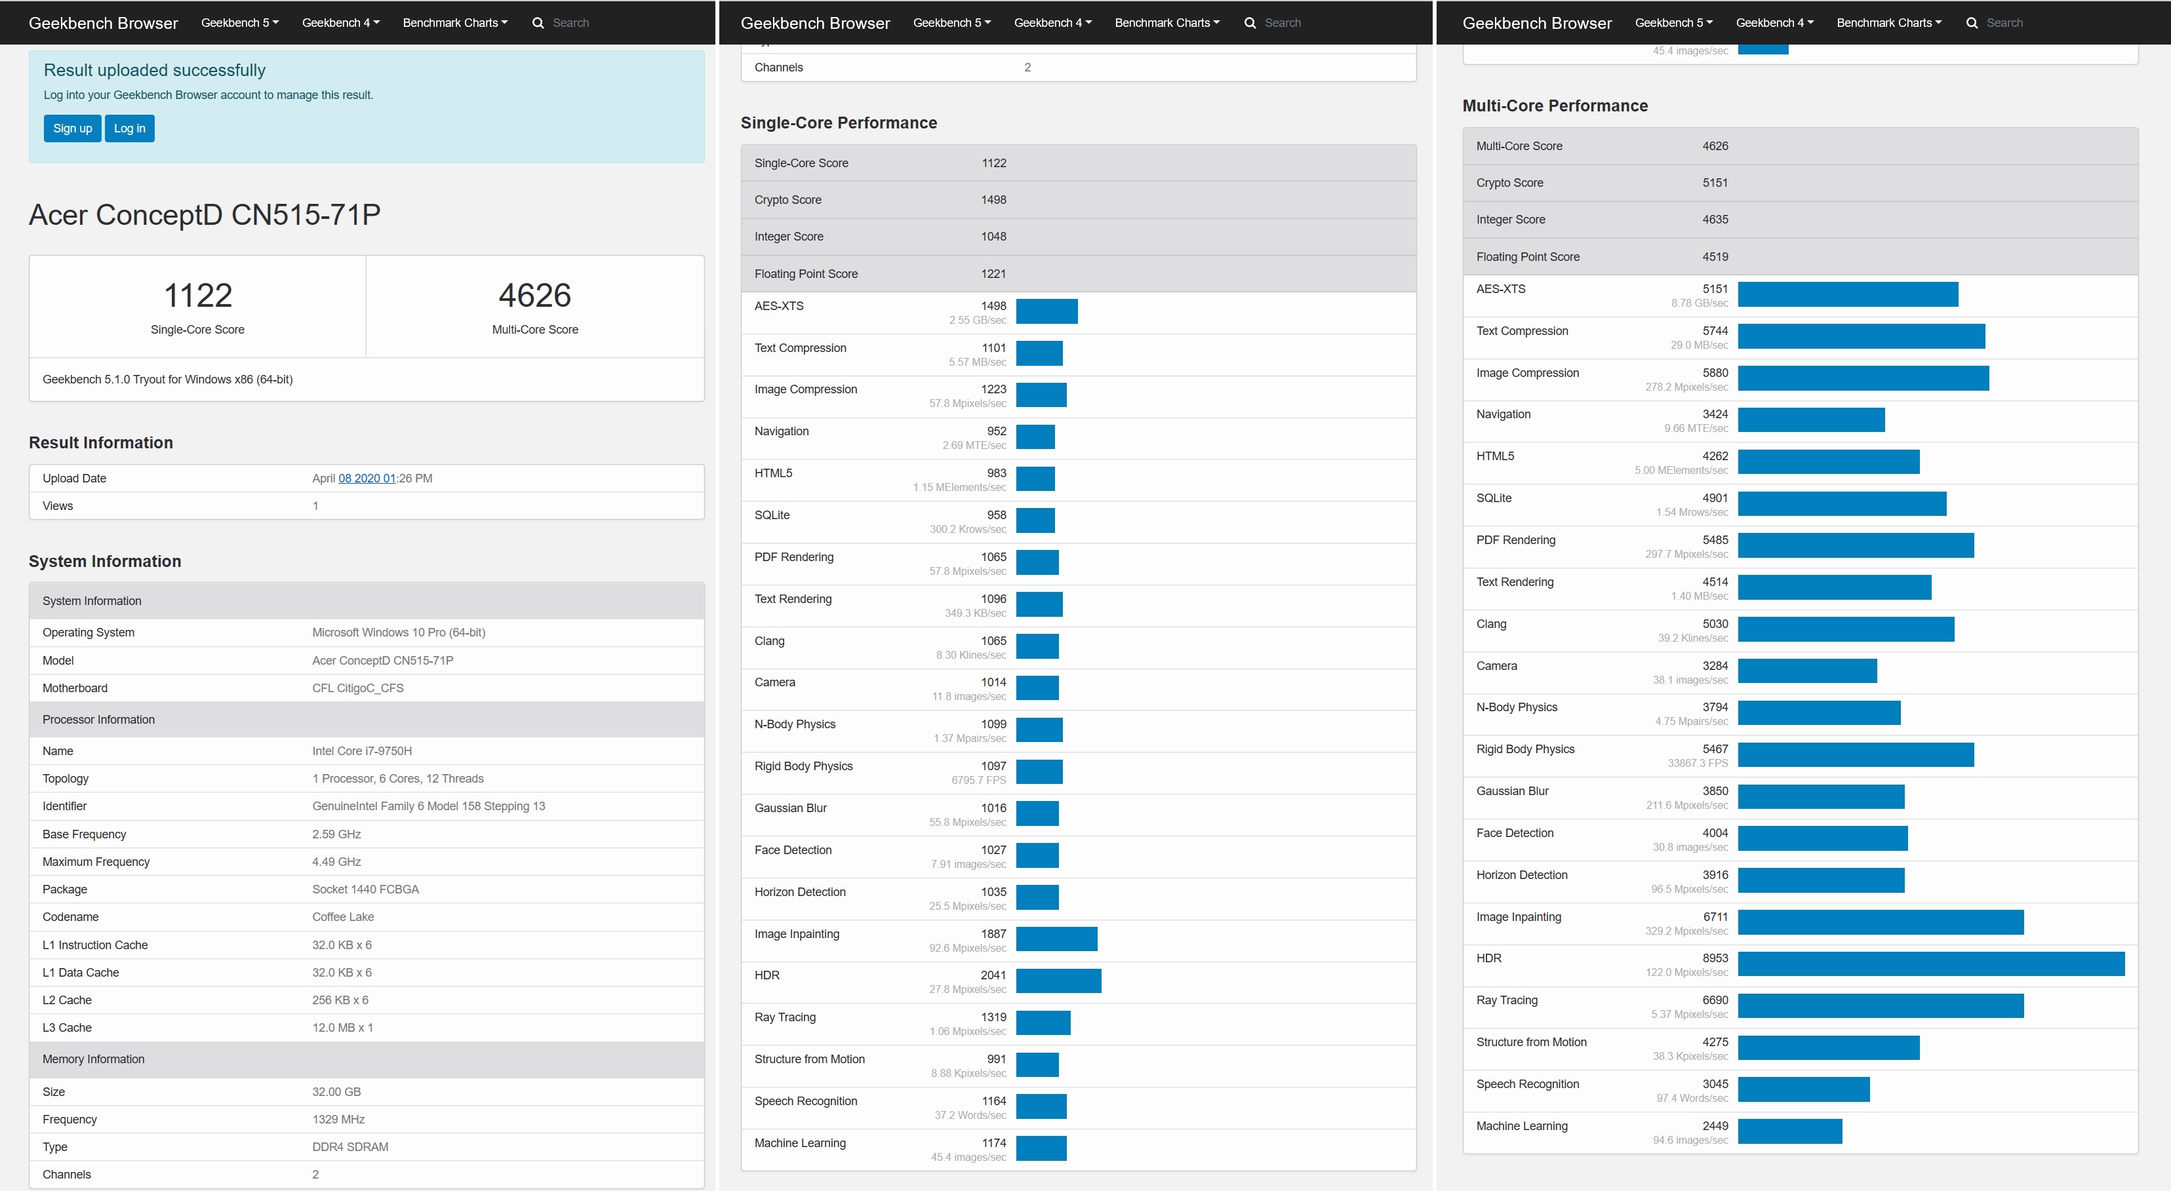Click the multi-core Integer Score 4635
The width and height of the screenshot is (2171, 1191).
(1715, 220)
